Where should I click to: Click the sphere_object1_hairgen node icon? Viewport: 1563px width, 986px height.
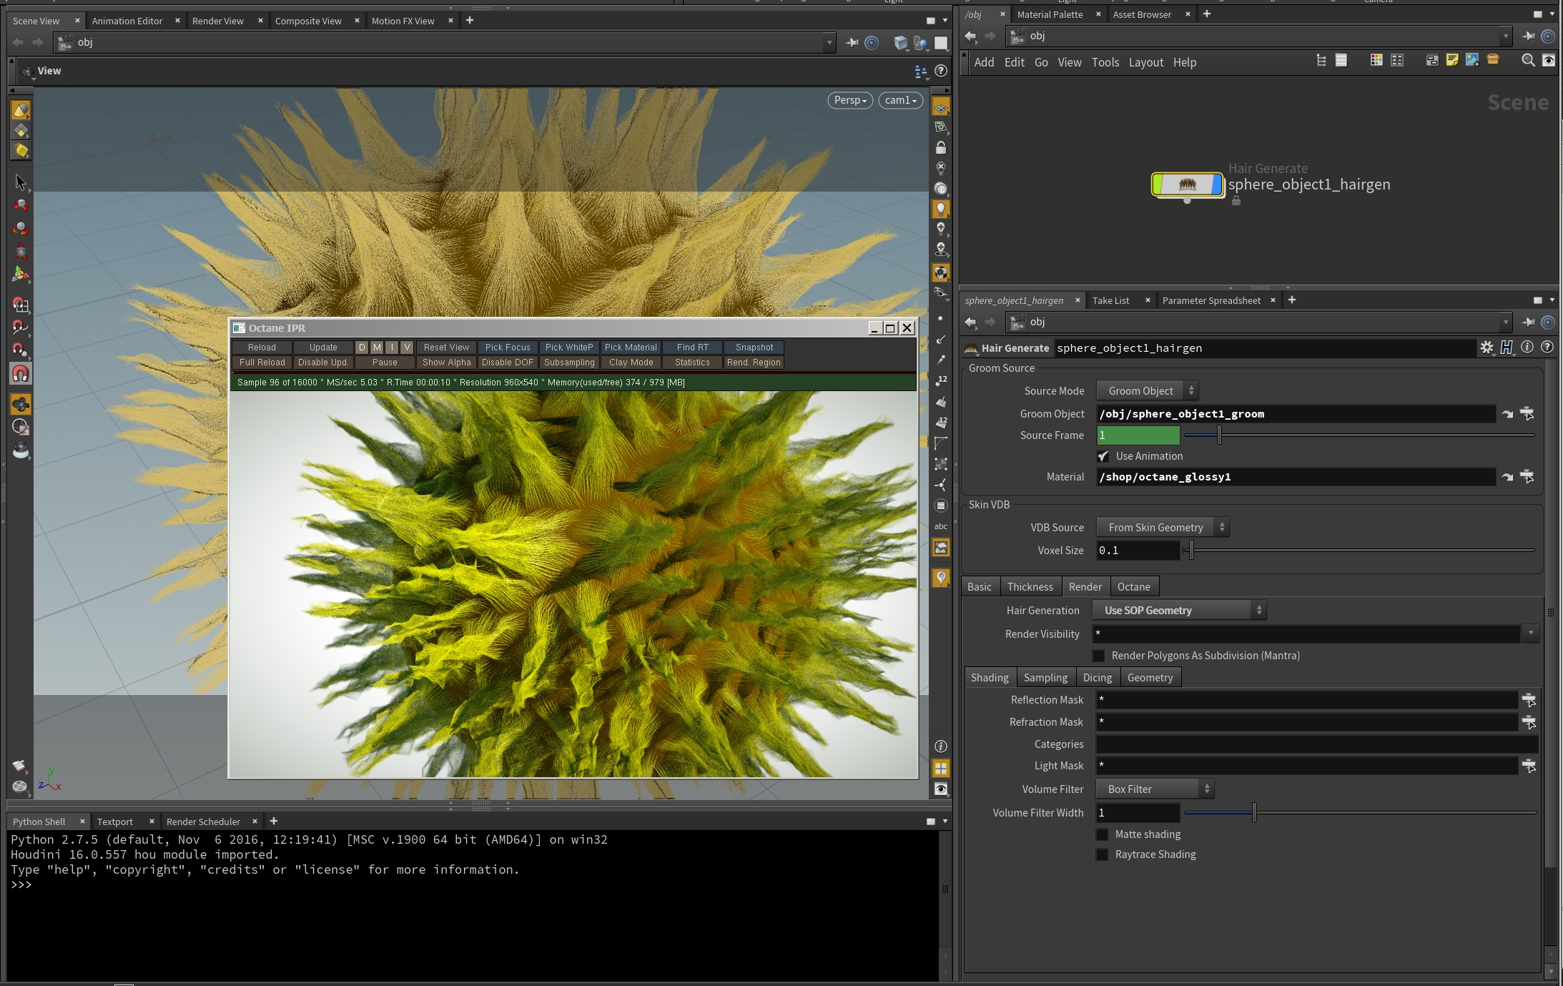tap(1187, 184)
